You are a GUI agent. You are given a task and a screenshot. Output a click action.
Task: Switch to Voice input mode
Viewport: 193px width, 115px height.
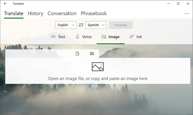click(x=83, y=37)
